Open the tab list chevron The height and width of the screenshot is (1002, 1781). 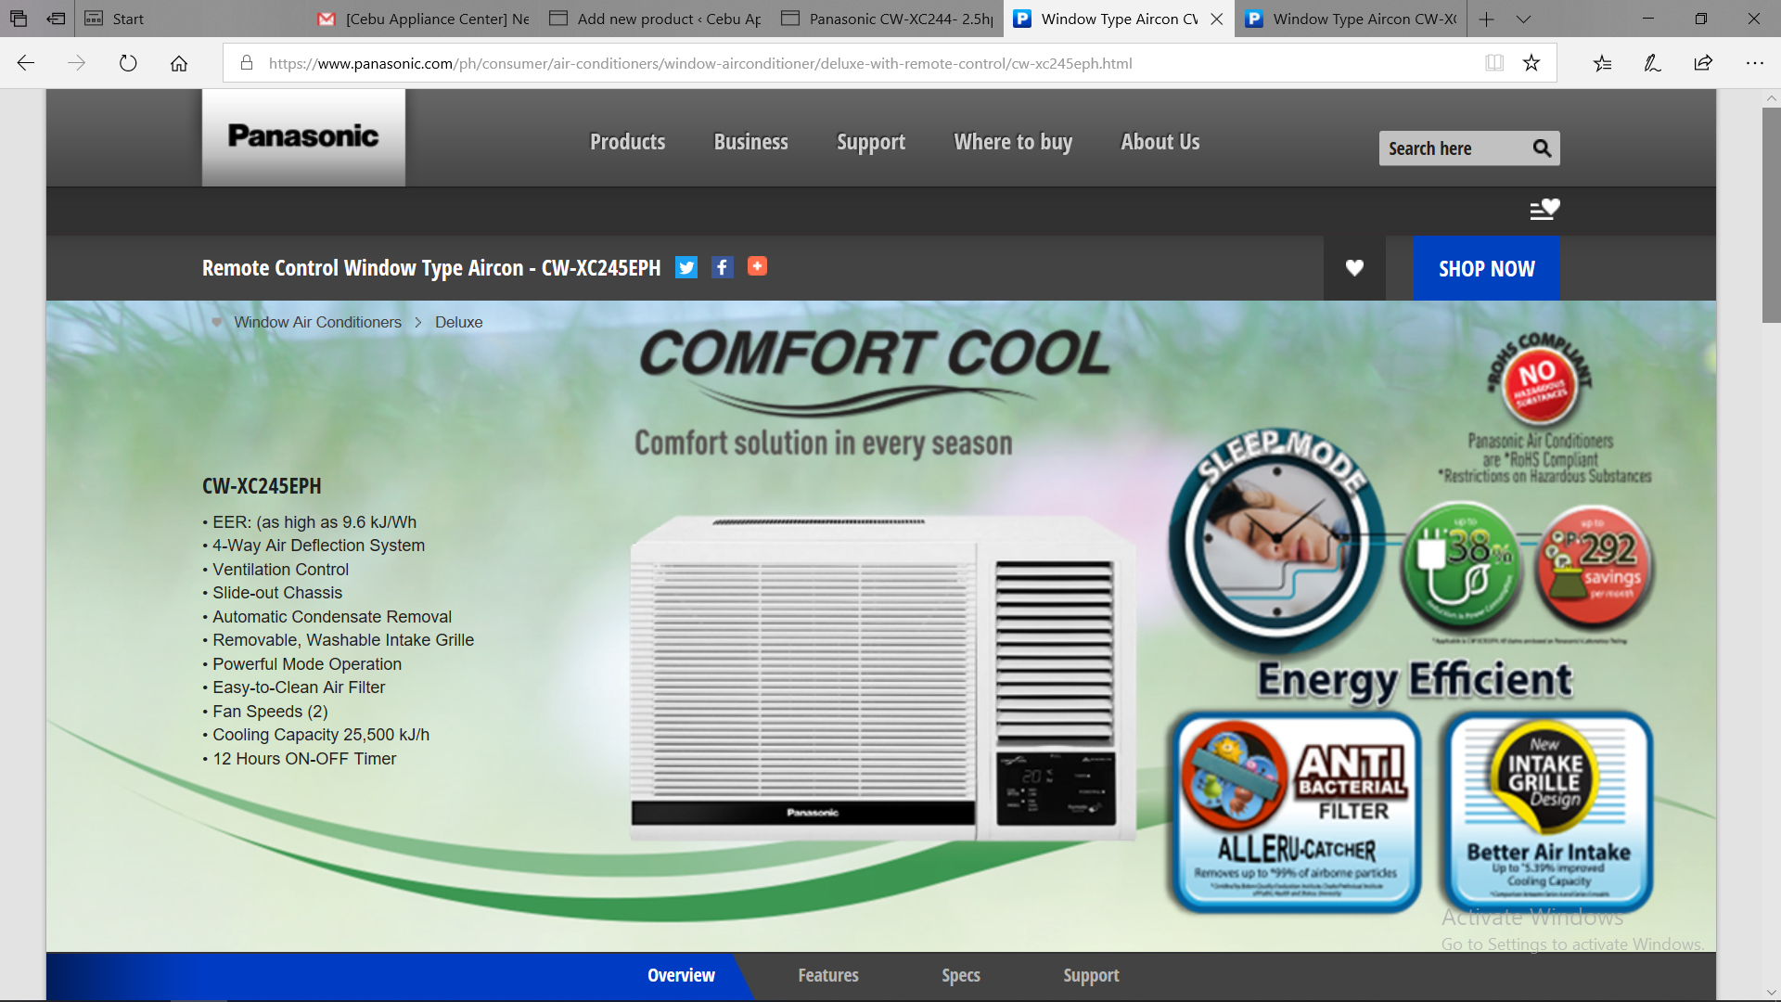click(x=1524, y=19)
